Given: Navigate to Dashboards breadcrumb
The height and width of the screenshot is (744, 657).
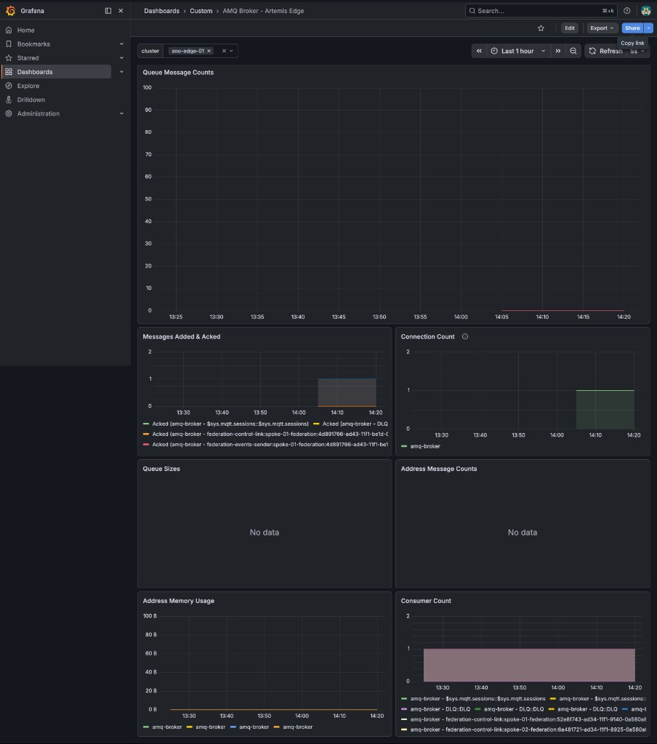Looking at the screenshot, I should click(161, 10).
